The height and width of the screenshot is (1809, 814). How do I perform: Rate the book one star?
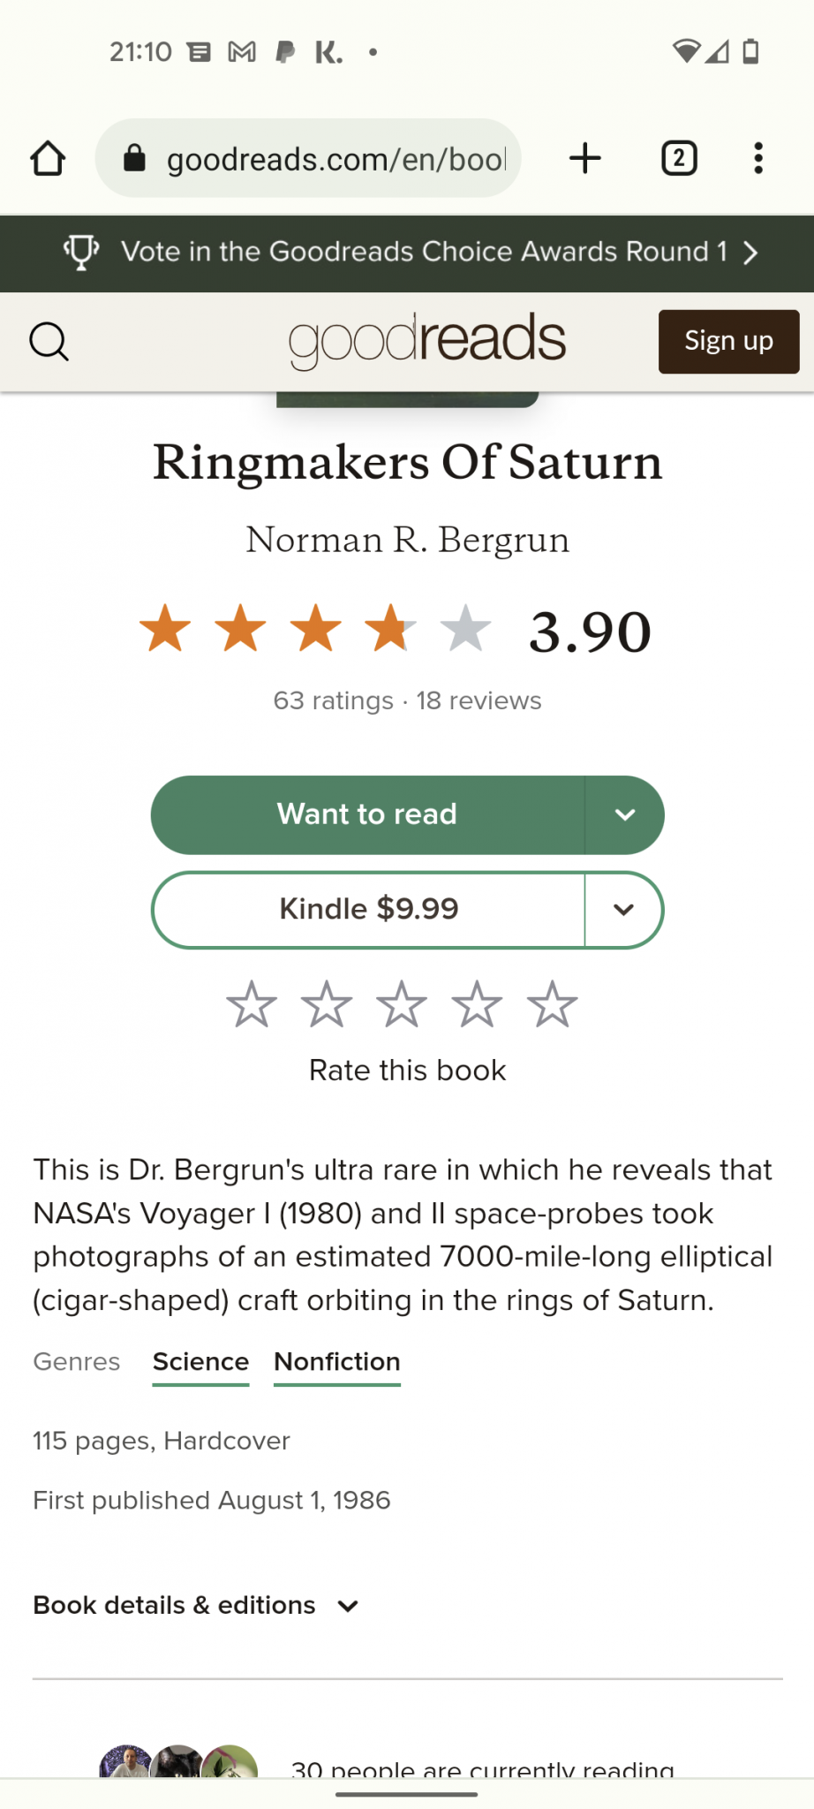point(252,1005)
